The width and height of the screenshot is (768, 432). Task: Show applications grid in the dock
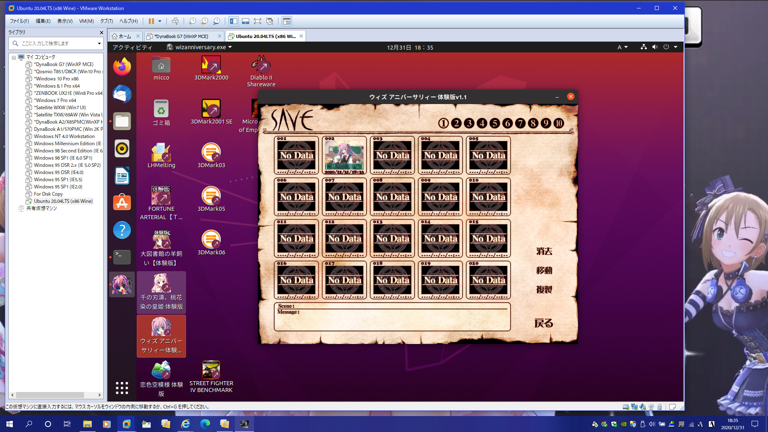point(122,388)
